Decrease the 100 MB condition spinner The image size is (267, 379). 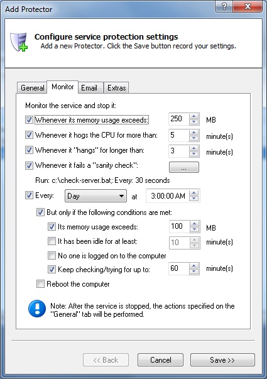click(x=194, y=229)
